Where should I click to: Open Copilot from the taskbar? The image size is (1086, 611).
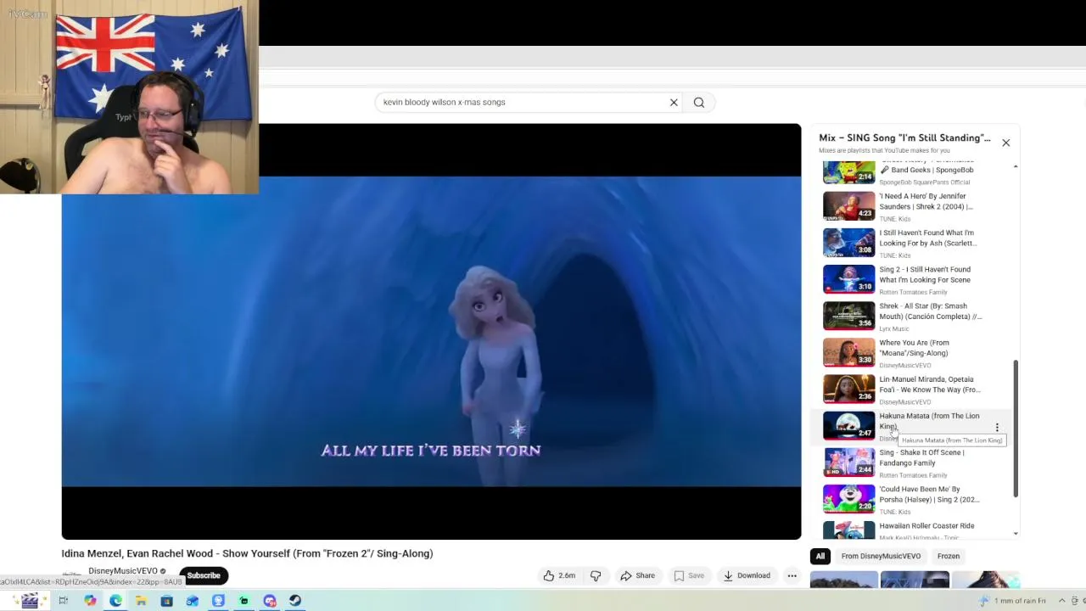coord(90,601)
